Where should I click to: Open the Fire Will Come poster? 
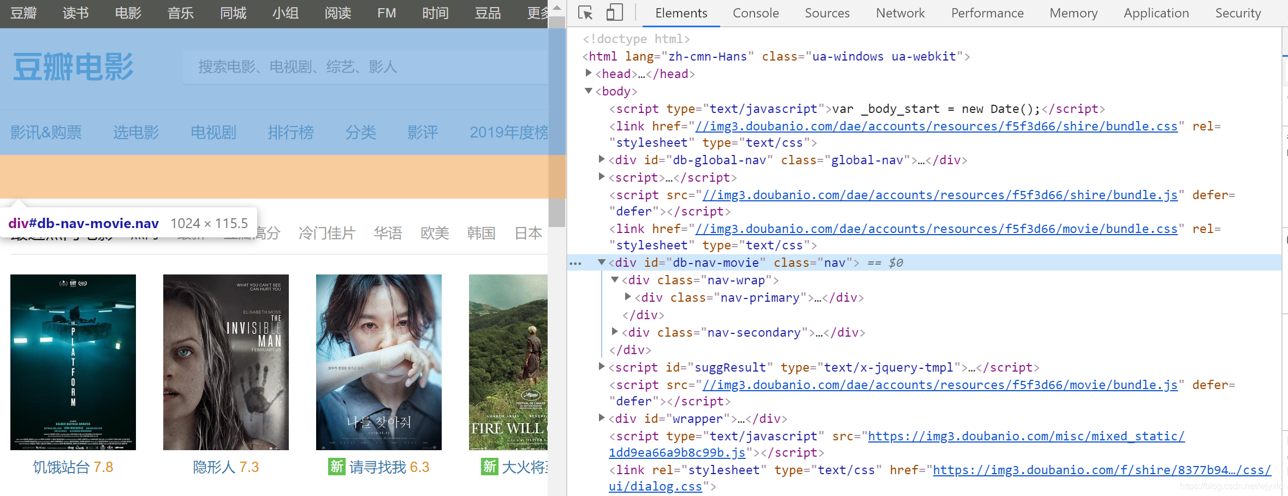pyautogui.click(x=508, y=362)
